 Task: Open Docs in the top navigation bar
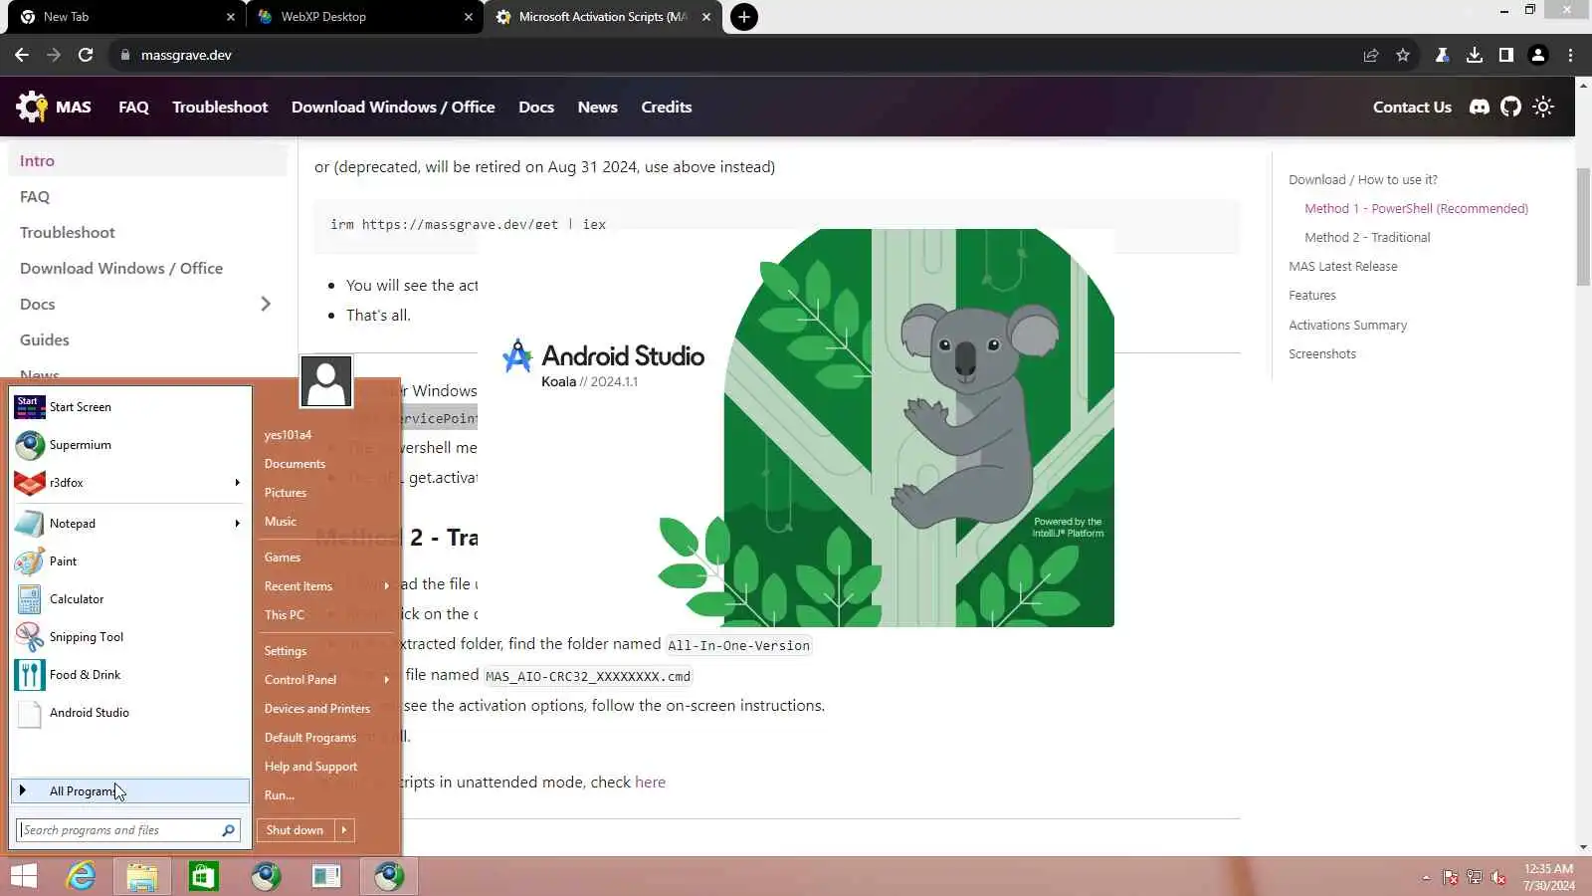coord(536,107)
